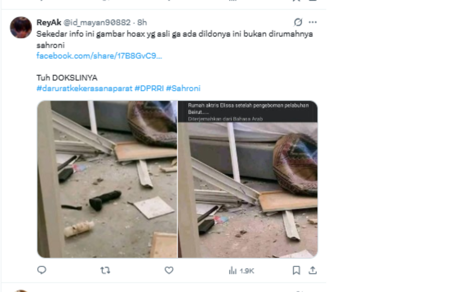Click the #daruratkekerasanaparat hashtag
Screen dimensions: 456x292
tap(84, 88)
